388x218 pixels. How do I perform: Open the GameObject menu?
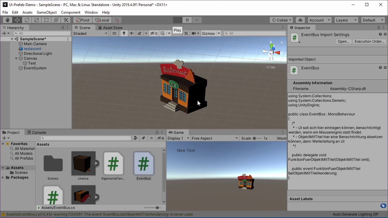(x=47, y=12)
